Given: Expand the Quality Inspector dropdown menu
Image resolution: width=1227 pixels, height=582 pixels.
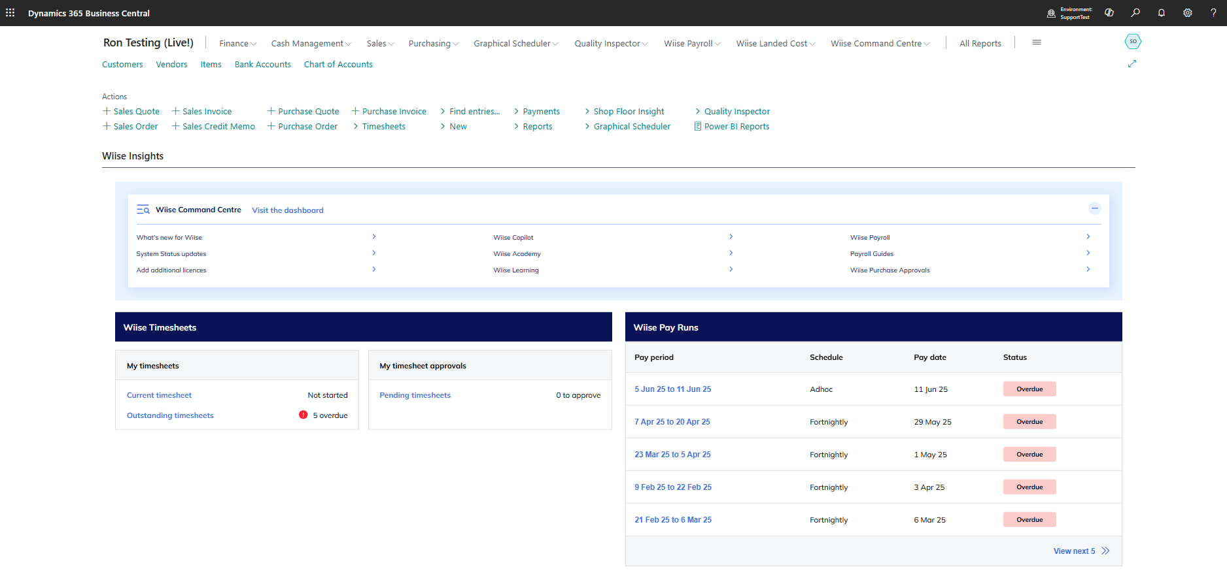Looking at the screenshot, I should (612, 43).
